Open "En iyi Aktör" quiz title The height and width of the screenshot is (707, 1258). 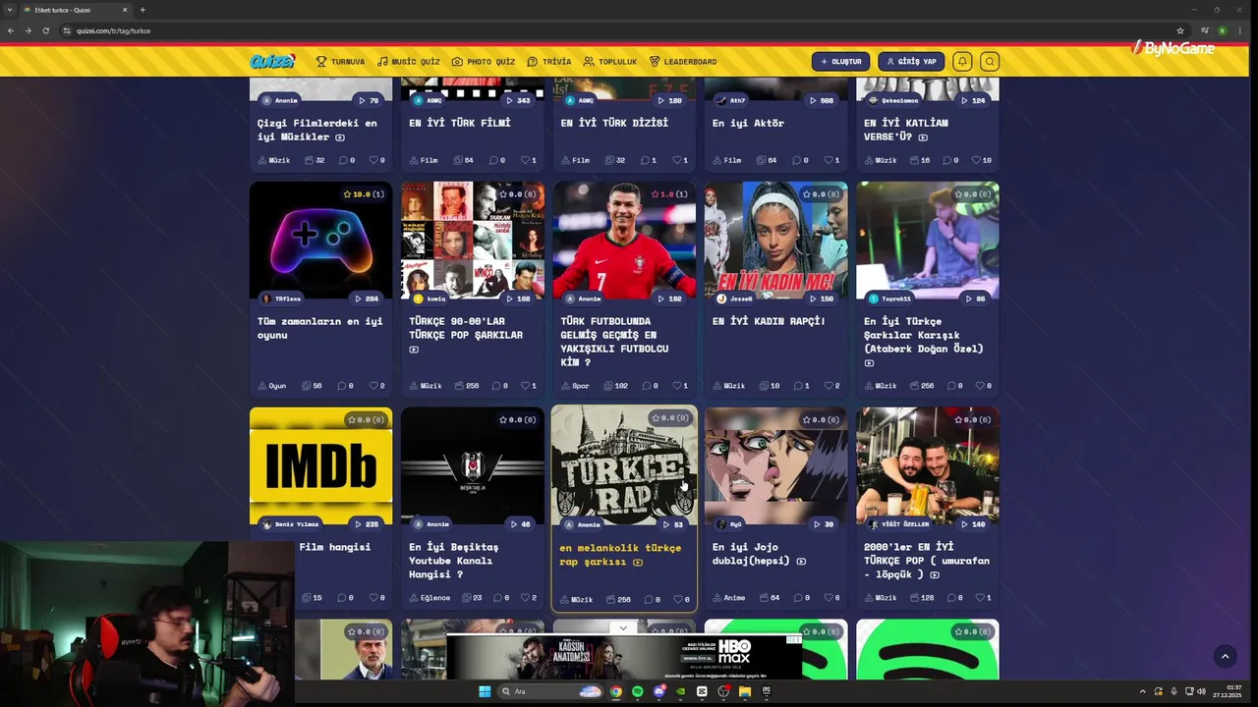748,123
